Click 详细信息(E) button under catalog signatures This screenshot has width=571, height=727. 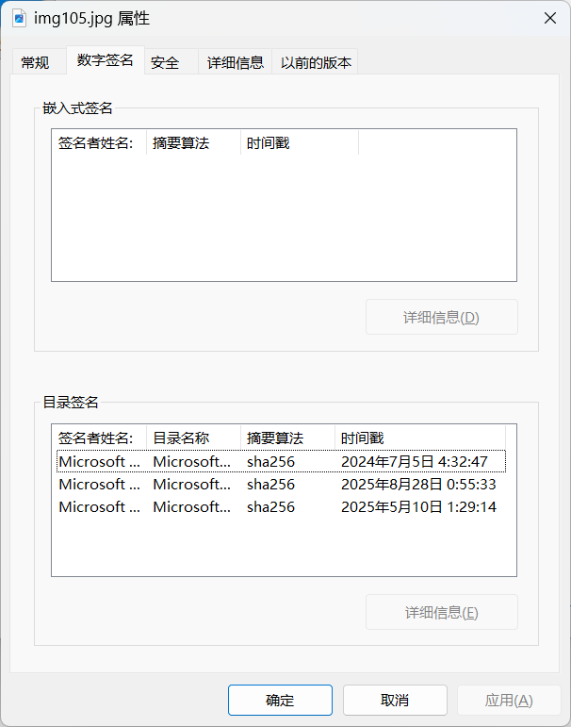[441, 613]
